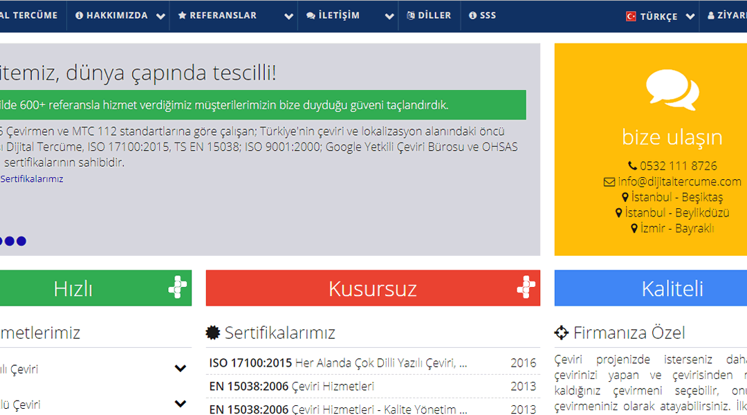The image size is (747, 415).
Task: Click the blue Kaliteli banner
Action: [651, 288]
